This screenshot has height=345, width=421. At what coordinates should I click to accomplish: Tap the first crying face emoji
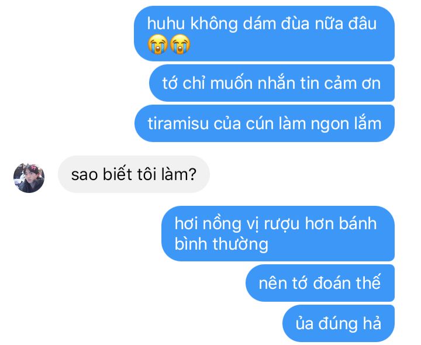(x=158, y=44)
